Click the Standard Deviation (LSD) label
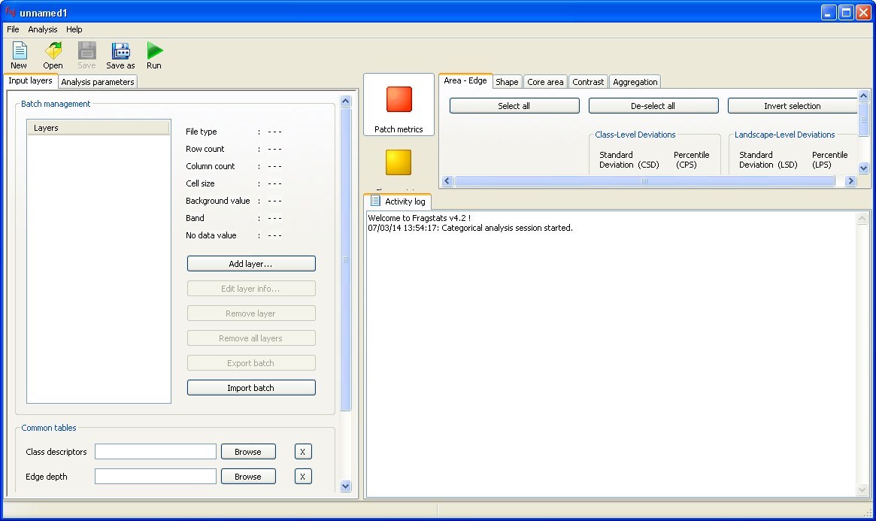 pyautogui.click(x=768, y=159)
